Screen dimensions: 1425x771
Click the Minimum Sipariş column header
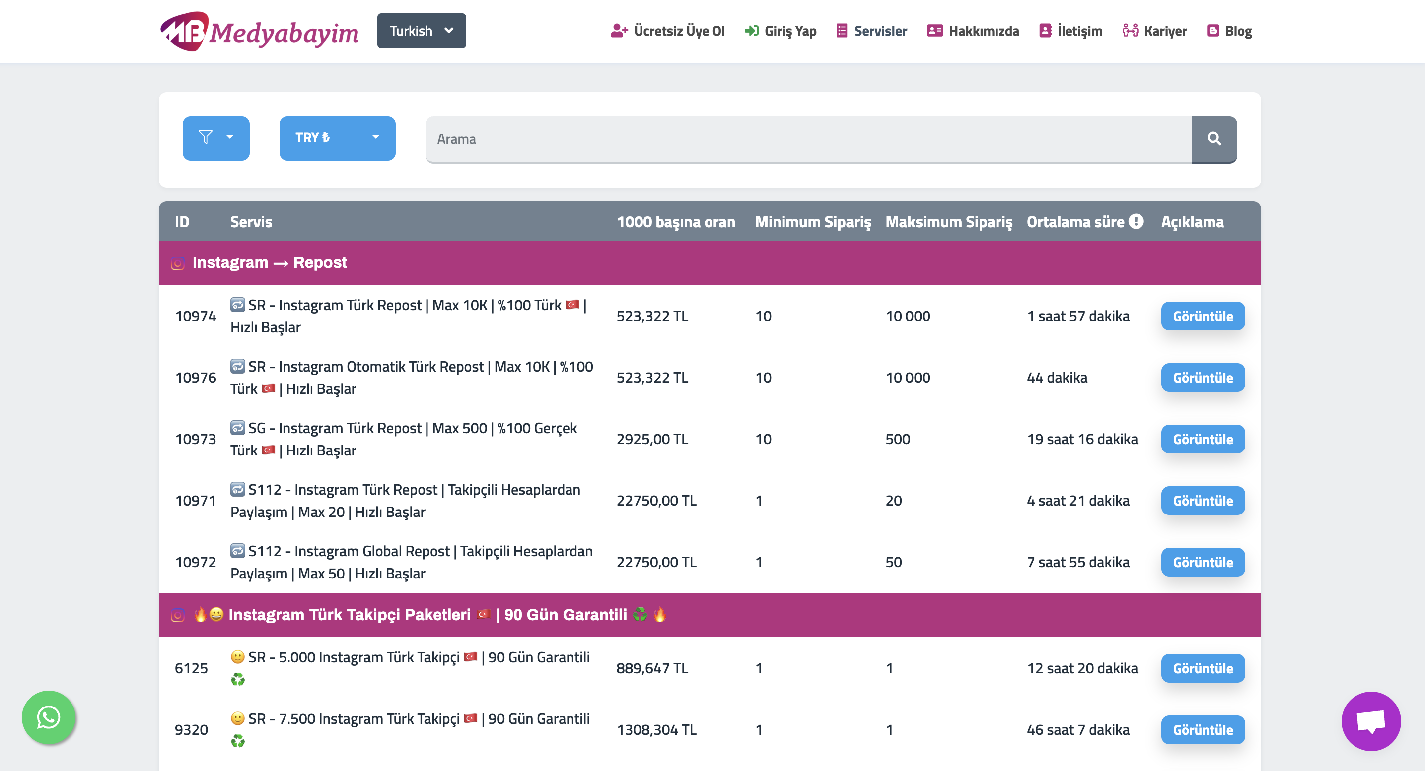tap(813, 222)
